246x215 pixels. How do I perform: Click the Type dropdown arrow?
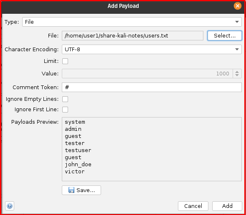[x=237, y=22]
